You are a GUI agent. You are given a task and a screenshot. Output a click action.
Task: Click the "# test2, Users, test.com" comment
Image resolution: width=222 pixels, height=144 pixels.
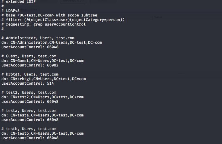pyautogui.click(x=29, y=93)
